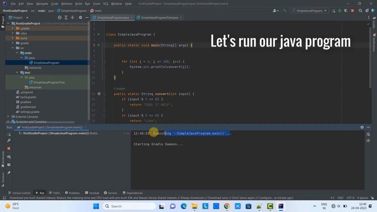Switch to the SimpleJavaProgramTest.java editor tab
Screen dimensions: 377x212
click(x=159, y=18)
